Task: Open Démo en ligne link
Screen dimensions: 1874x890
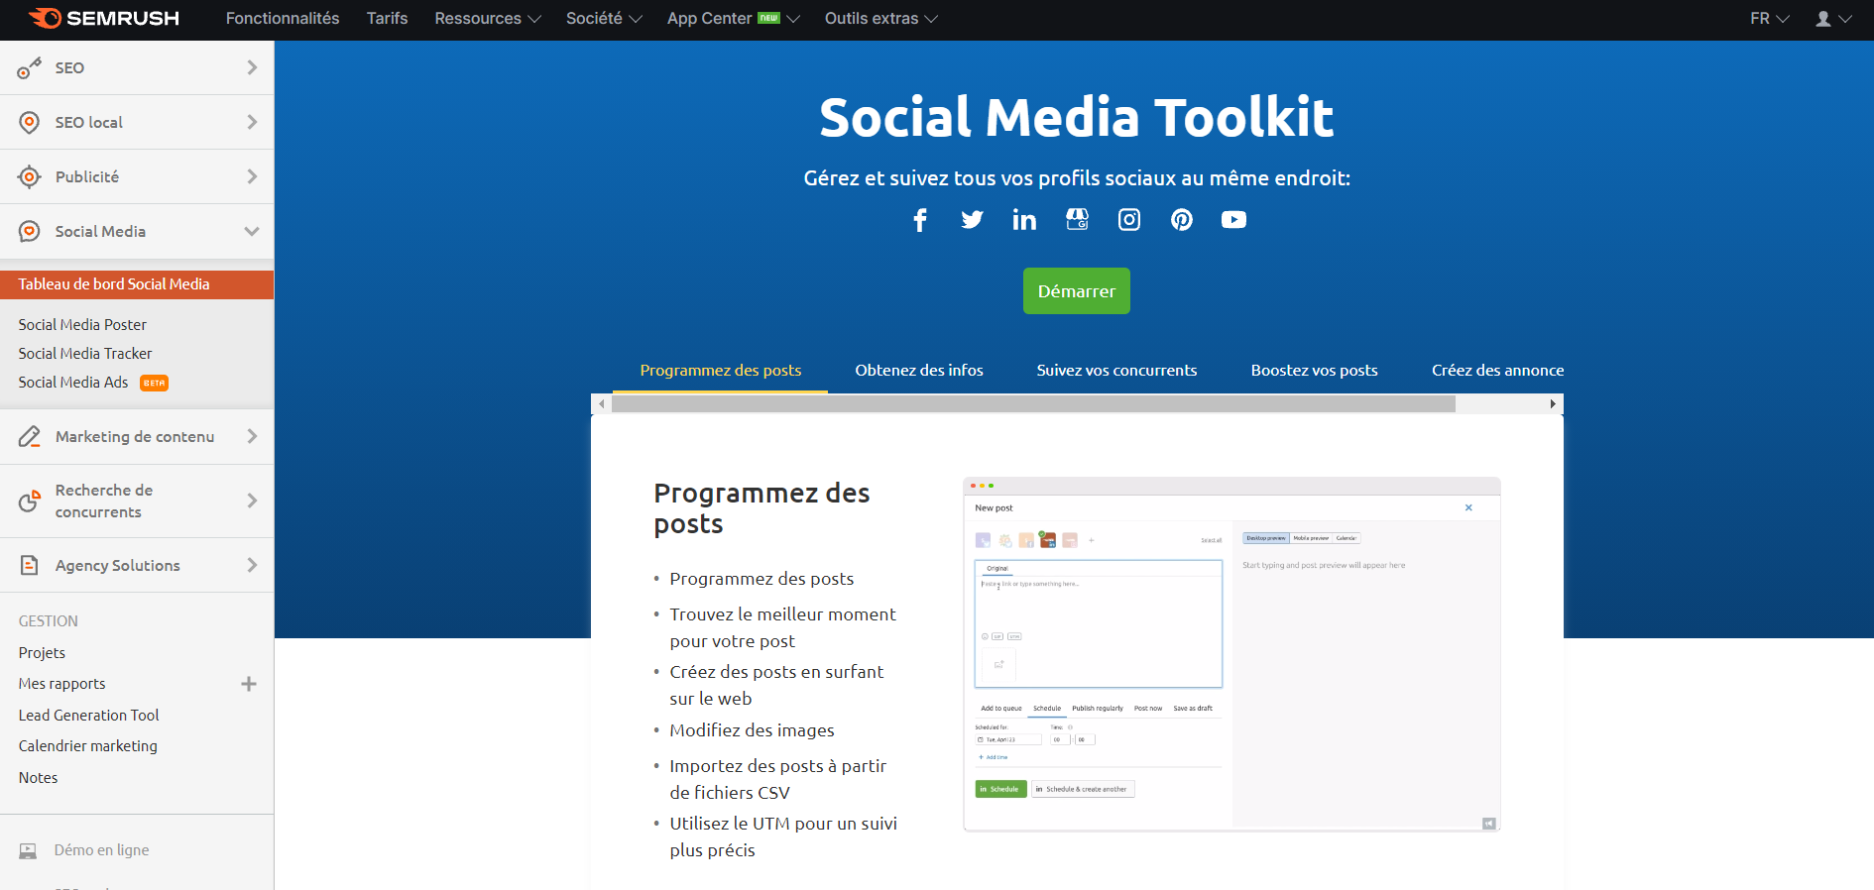Action: 101,850
